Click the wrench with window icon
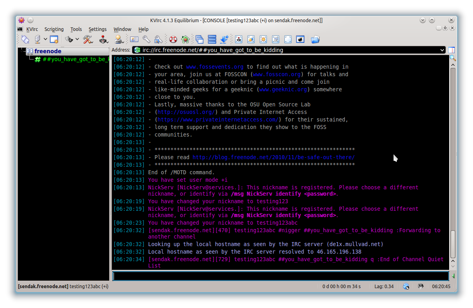Image resolution: width=473 pixels, height=308 pixels. [x=158, y=39]
